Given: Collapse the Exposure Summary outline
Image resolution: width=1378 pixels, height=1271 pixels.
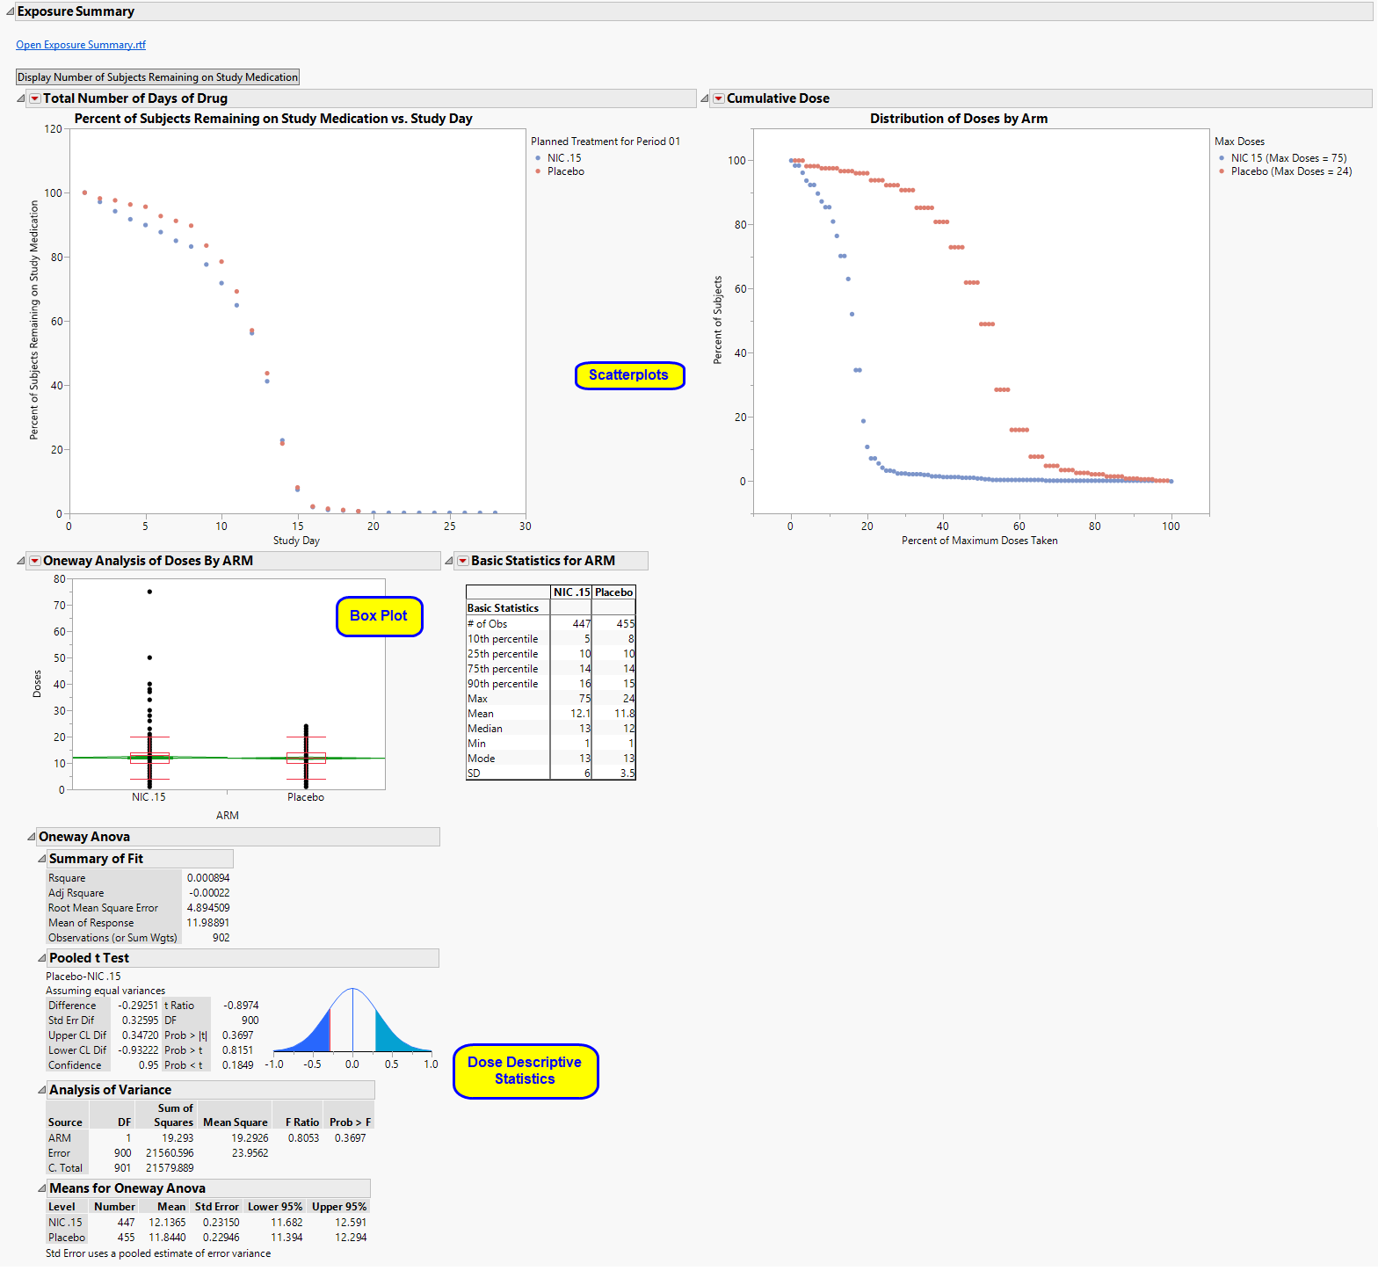Looking at the screenshot, I should pyautogui.click(x=10, y=11).
